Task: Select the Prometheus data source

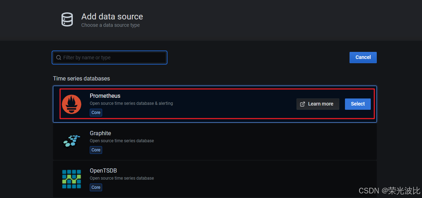Action: (x=358, y=104)
